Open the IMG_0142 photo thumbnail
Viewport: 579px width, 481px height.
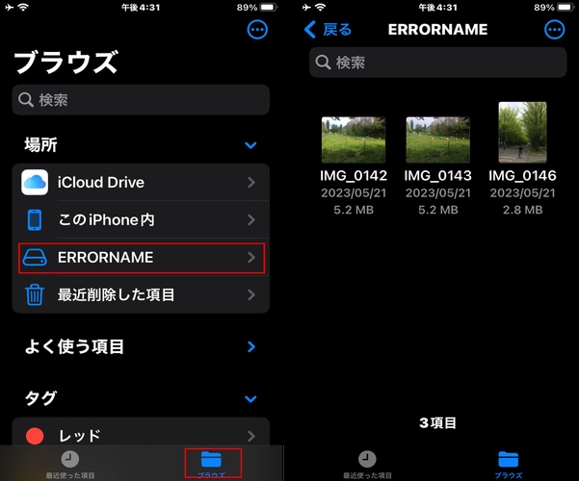click(354, 139)
